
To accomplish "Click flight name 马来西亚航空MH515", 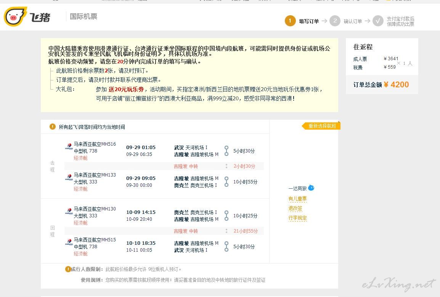I will (x=95, y=240).
